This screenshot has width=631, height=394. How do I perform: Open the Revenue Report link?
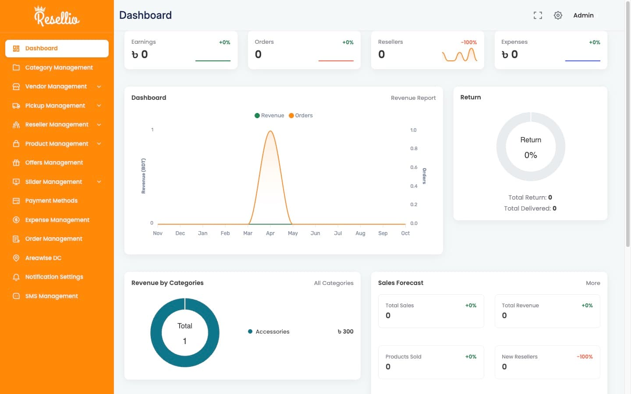point(413,98)
